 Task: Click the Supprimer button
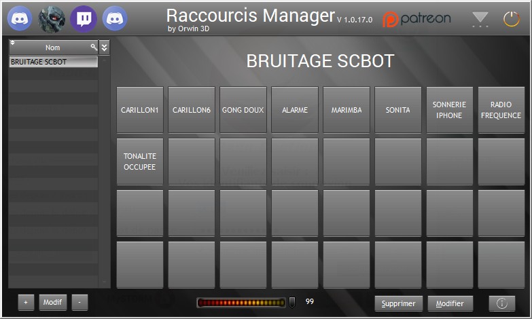coord(398,303)
